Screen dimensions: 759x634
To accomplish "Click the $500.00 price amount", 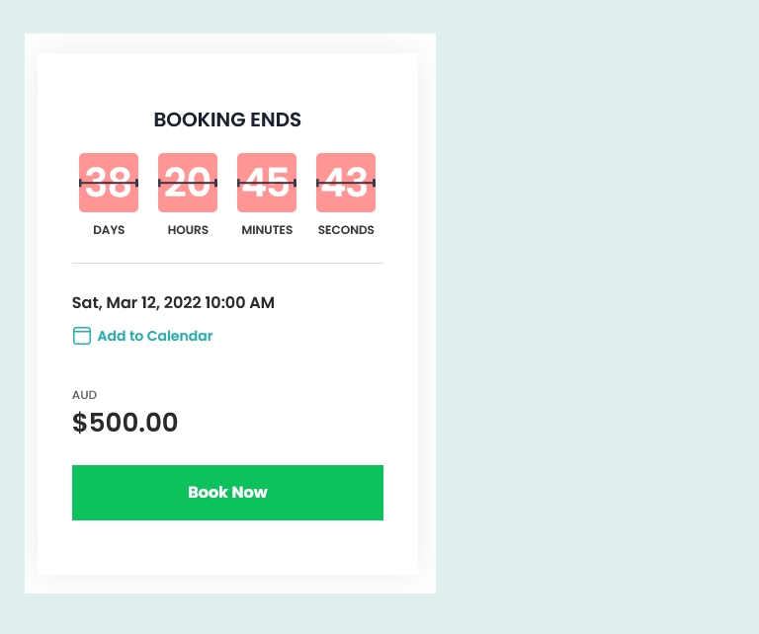I will [125, 423].
